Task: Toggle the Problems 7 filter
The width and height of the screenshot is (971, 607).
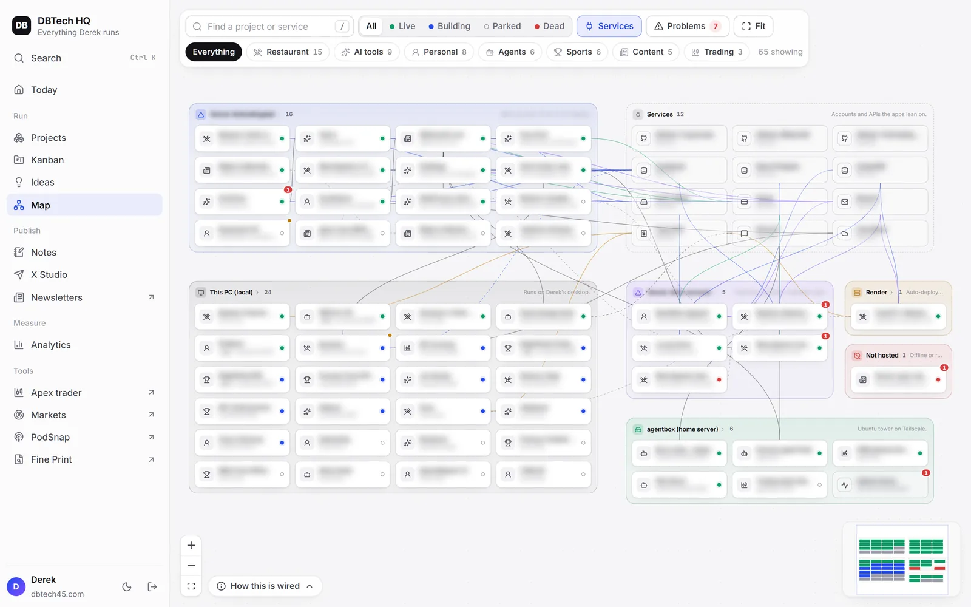Action: coord(687,26)
